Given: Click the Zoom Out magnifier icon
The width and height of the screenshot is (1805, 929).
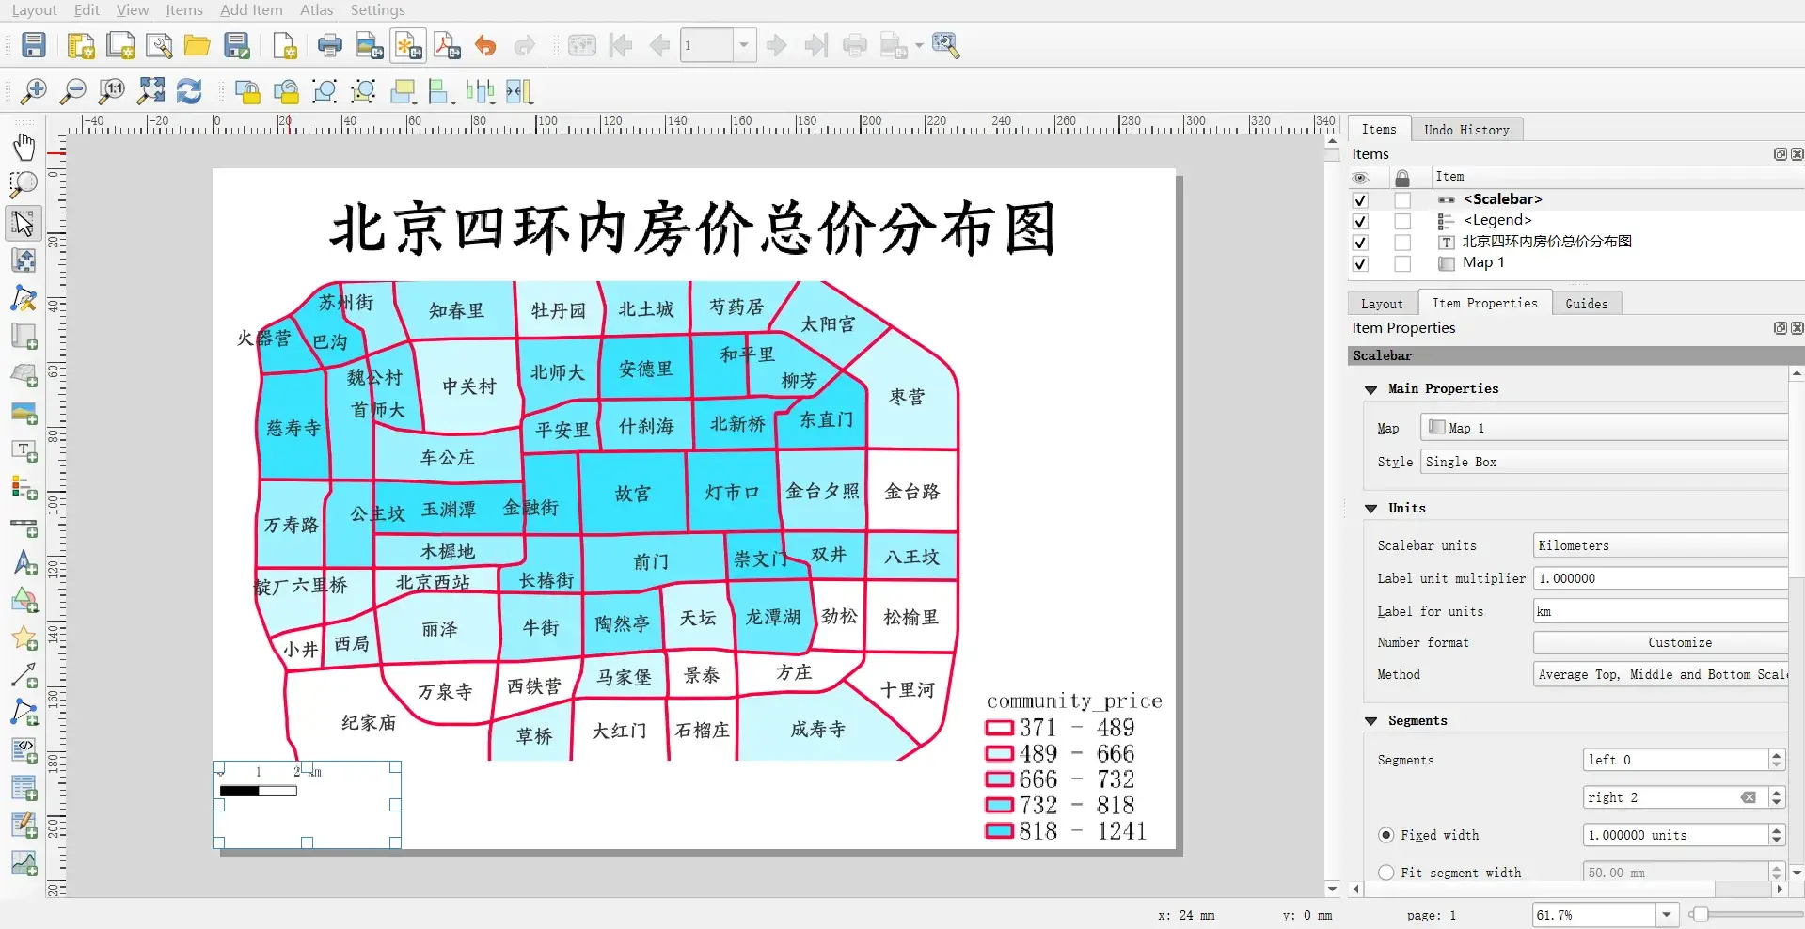Looking at the screenshot, I should coord(72,91).
